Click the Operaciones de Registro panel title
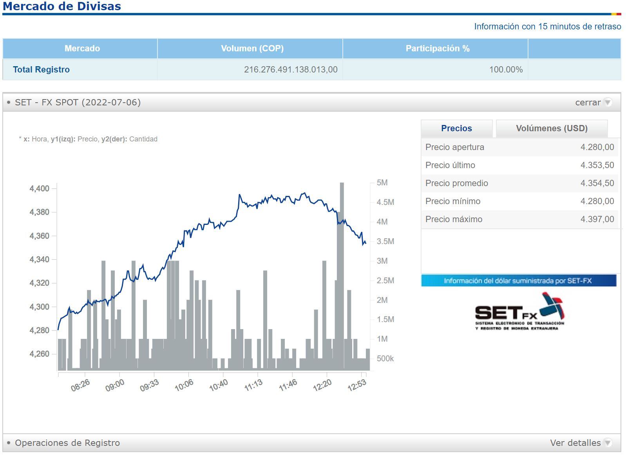This screenshot has height=458, width=626. [67, 443]
